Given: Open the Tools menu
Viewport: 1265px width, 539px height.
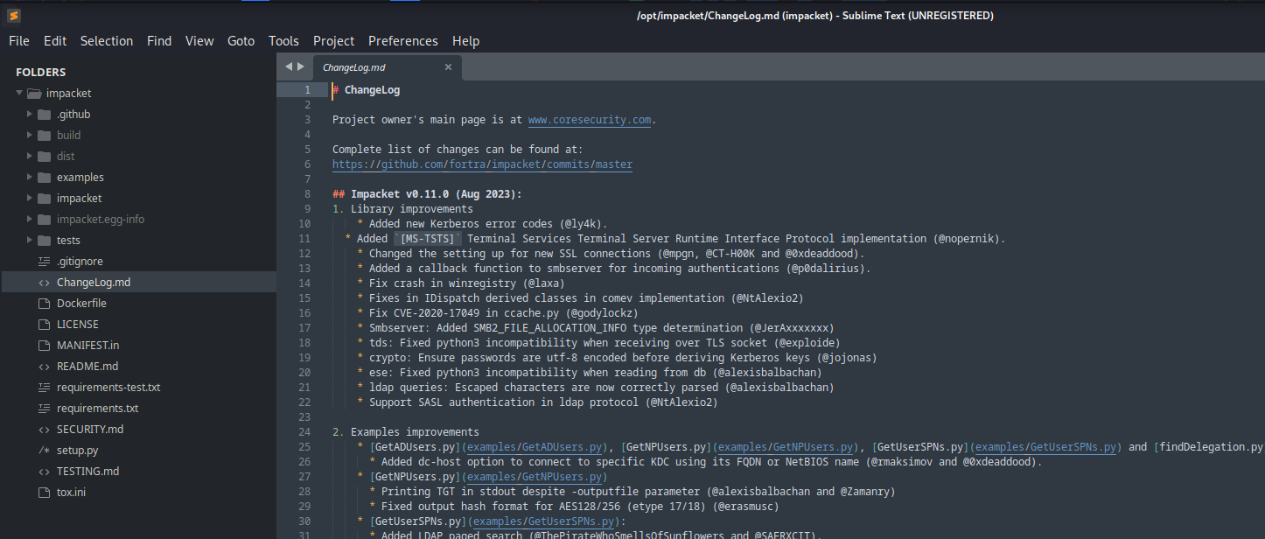Looking at the screenshot, I should (283, 40).
